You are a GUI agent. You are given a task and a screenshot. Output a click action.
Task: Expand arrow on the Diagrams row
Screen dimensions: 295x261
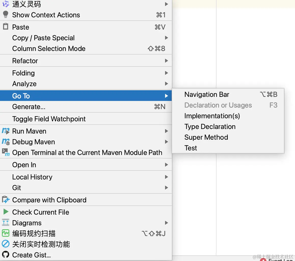pos(166,223)
